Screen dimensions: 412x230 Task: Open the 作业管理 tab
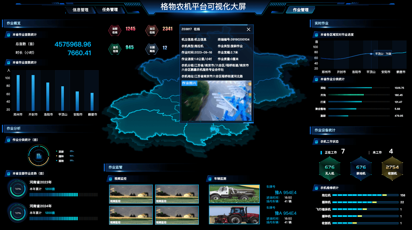(300, 10)
